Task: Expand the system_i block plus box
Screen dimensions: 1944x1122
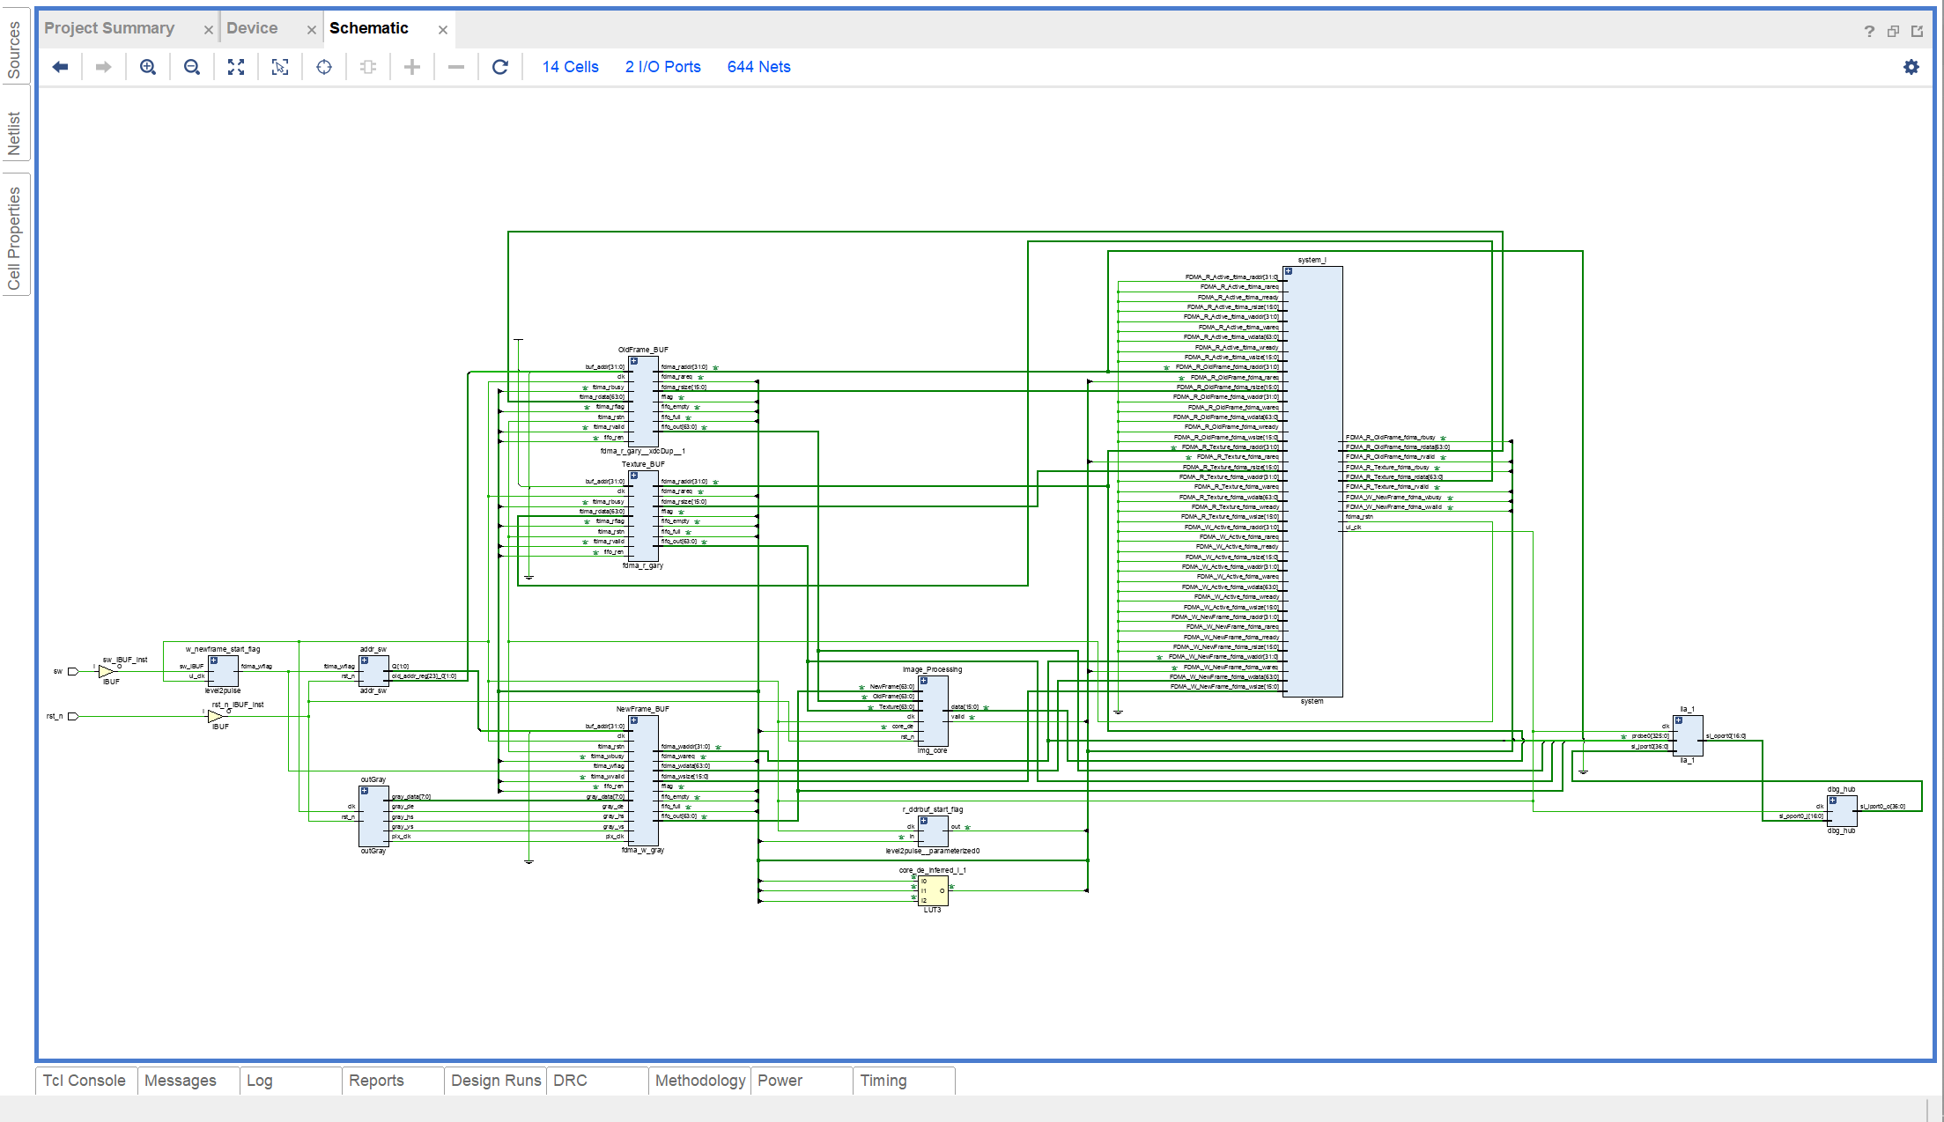Action: pyautogui.click(x=1289, y=272)
